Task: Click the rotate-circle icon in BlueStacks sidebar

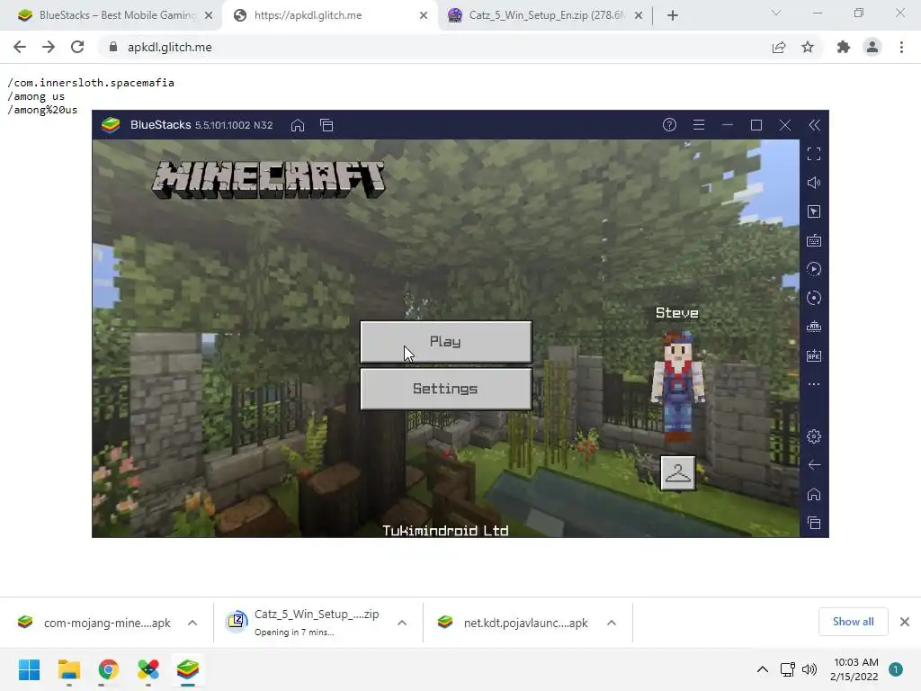Action: (x=814, y=298)
